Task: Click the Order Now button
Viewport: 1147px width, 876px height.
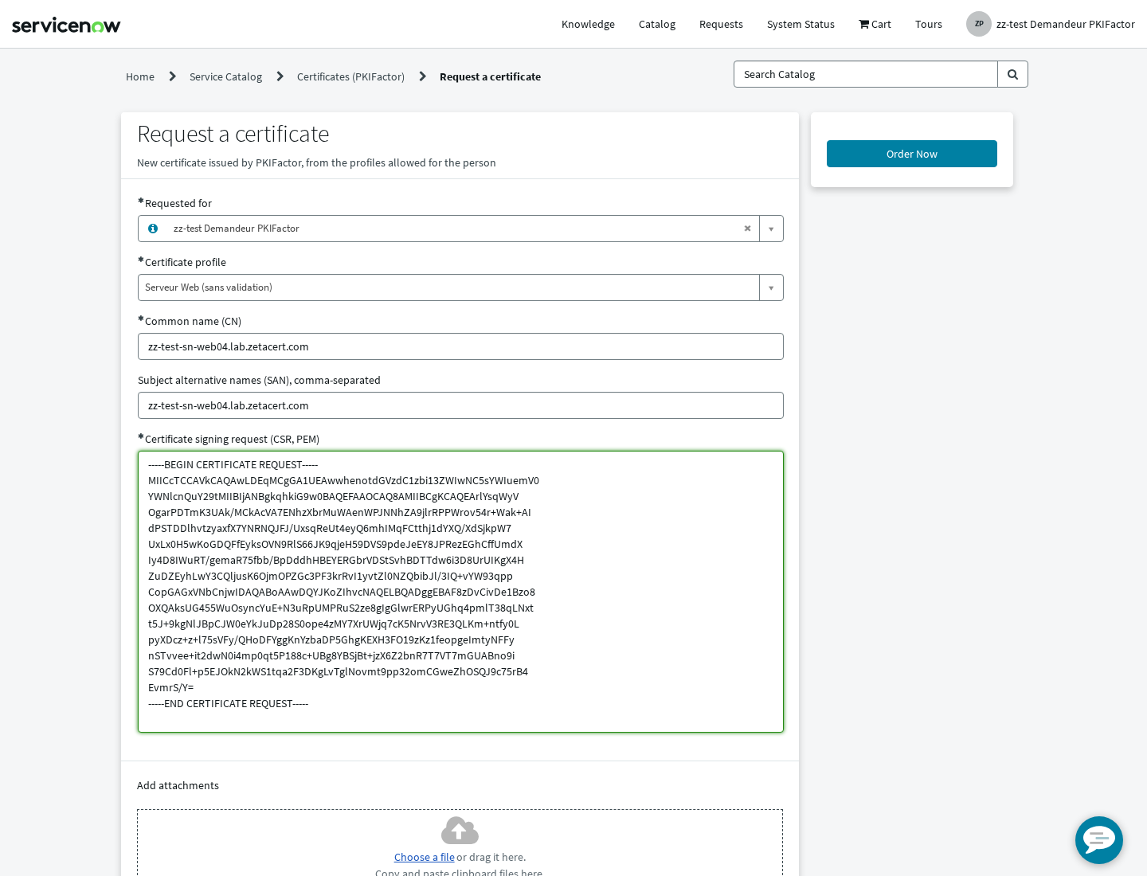Action: tap(912, 154)
